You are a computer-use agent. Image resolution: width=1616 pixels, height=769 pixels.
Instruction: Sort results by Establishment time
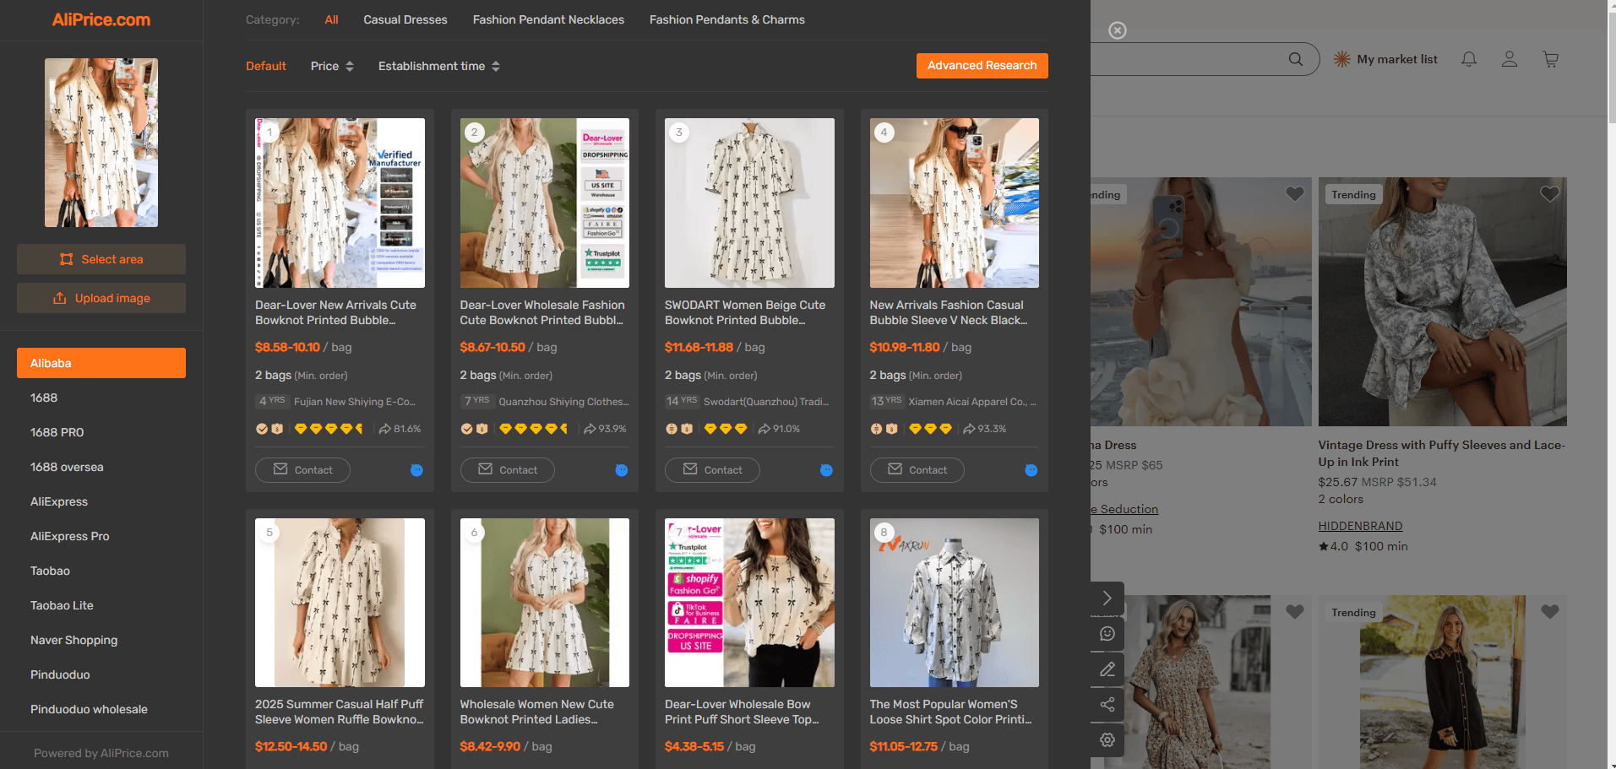439,66
